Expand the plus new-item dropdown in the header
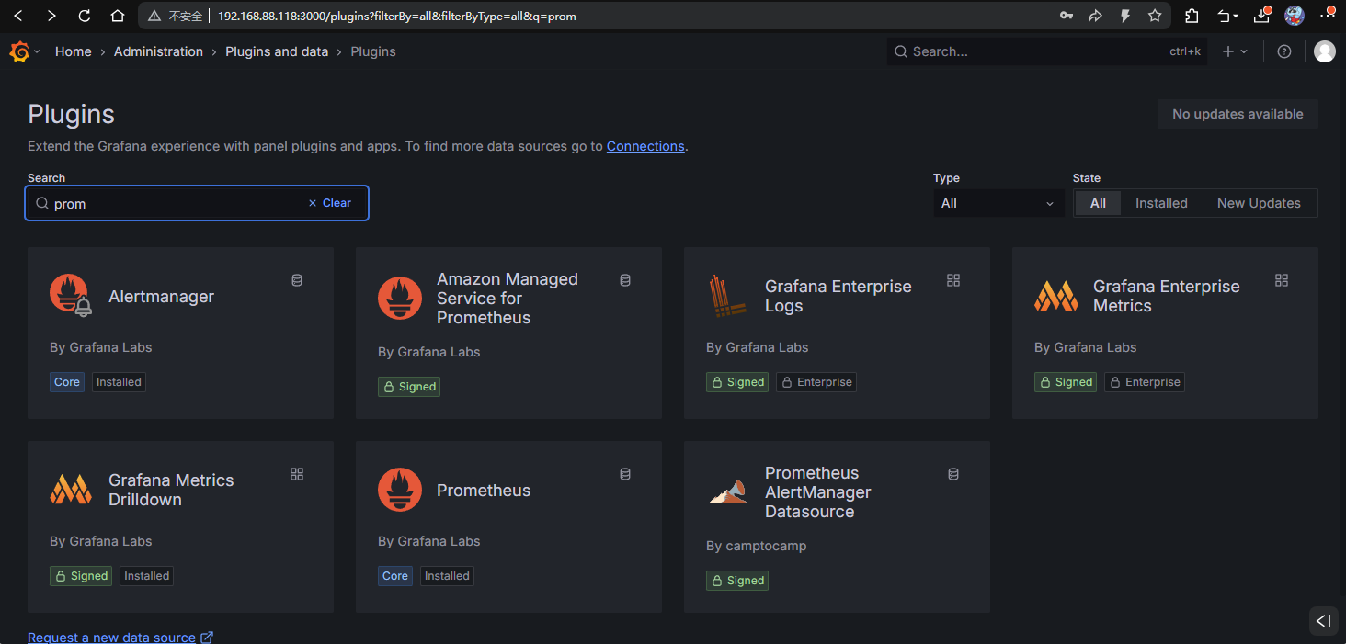 tap(1235, 51)
